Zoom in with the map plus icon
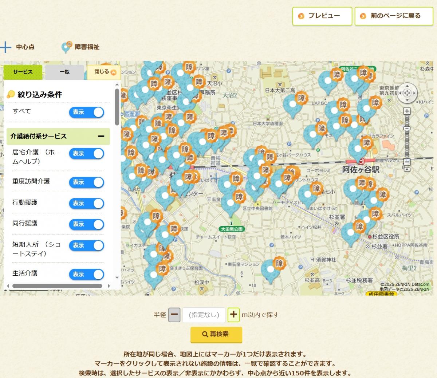This screenshot has width=437, height=378. [406, 110]
